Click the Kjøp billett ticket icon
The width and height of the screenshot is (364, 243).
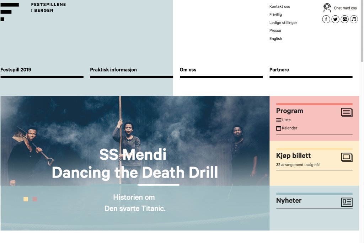(x=347, y=157)
